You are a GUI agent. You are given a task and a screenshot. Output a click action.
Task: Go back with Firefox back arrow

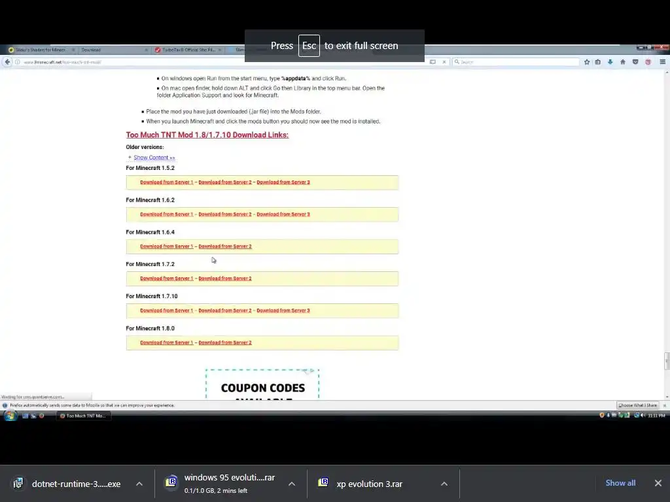[x=7, y=62]
